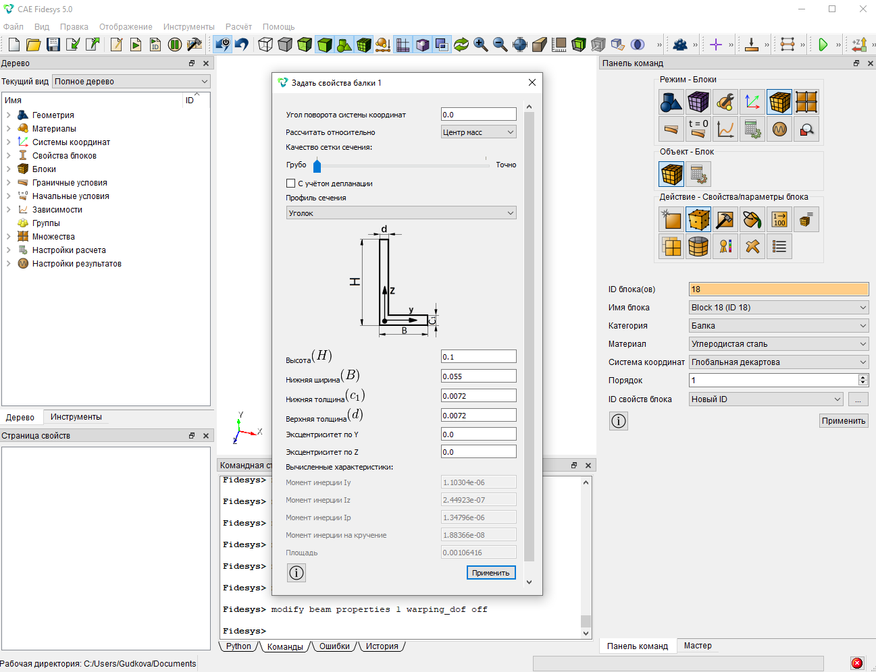The width and height of the screenshot is (876, 672).
Task: Click the New file icon in toolbar
Action: [x=14, y=45]
